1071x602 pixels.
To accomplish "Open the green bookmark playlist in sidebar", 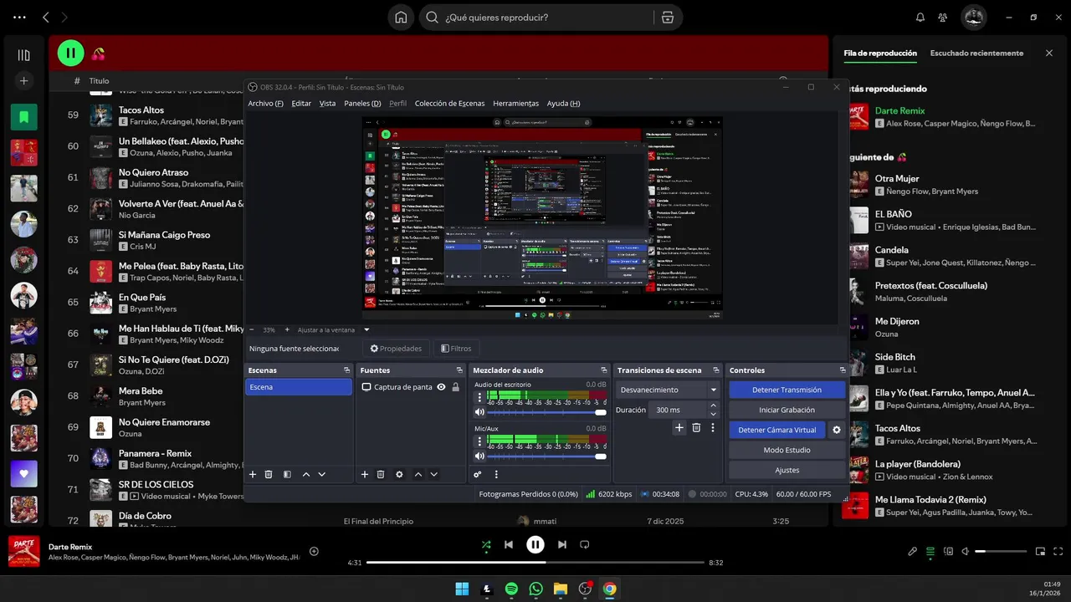I will 23,117.
